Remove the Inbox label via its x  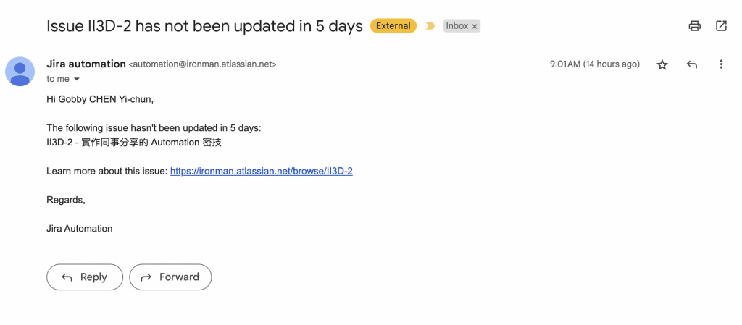pos(475,26)
